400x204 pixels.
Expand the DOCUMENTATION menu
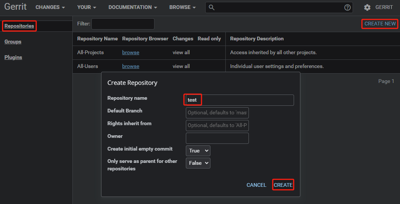click(132, 7)
